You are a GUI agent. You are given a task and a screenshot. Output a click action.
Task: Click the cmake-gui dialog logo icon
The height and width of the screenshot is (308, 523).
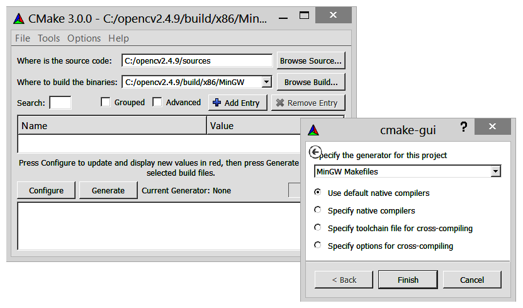(313, 130)
